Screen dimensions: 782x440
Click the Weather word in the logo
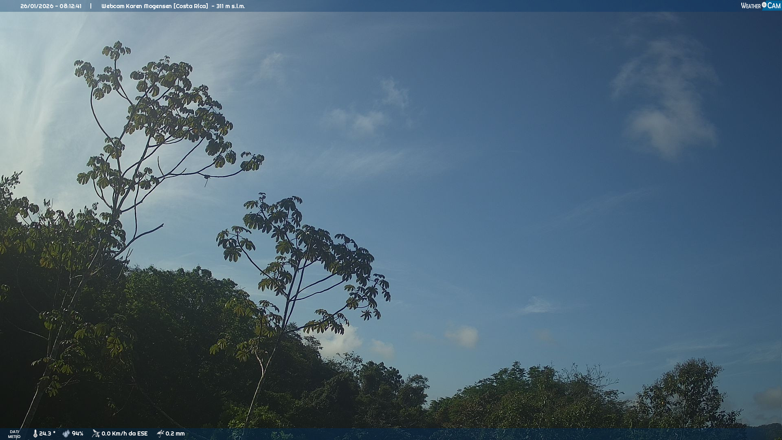click(x=751, y=6)
